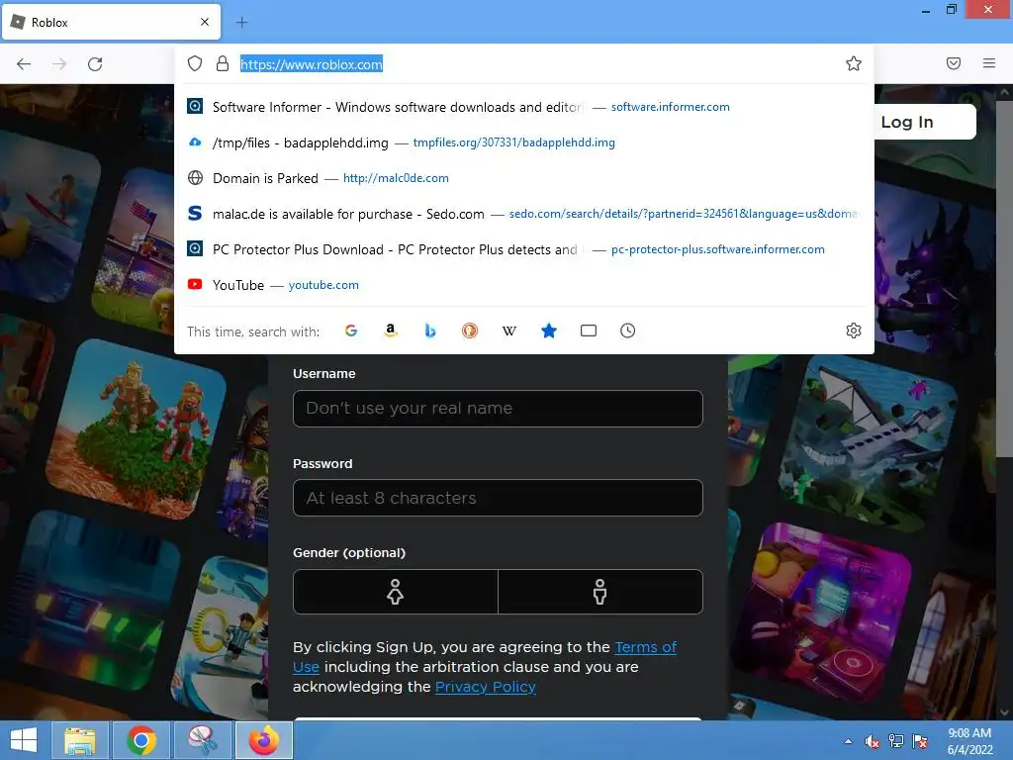This screenshot has width=1013, height=760.
Task: Search this time with Bing
Action: click(x=430, y=331)
